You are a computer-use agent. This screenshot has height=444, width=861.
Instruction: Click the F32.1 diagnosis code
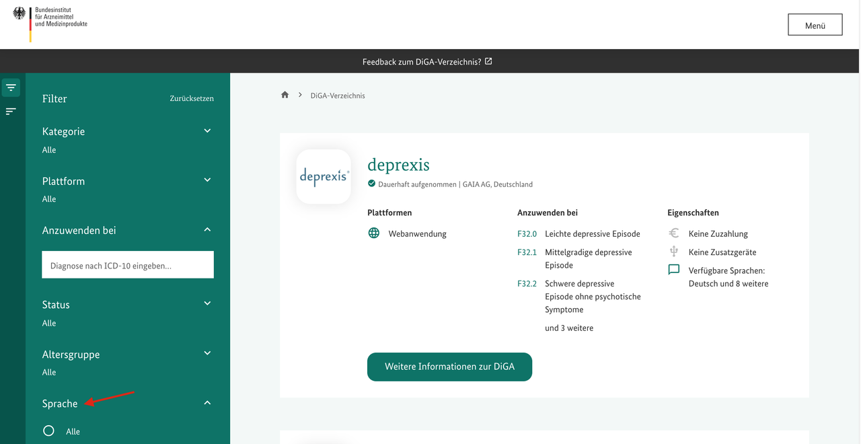[527, 252]
